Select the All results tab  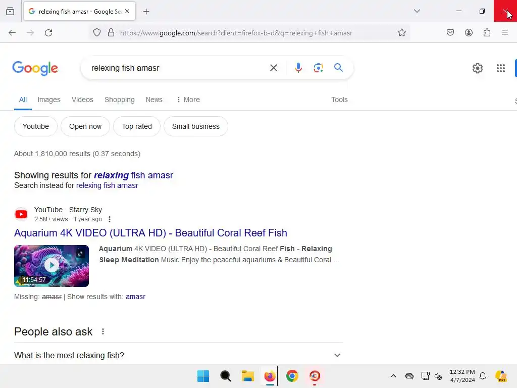point(23,100)
